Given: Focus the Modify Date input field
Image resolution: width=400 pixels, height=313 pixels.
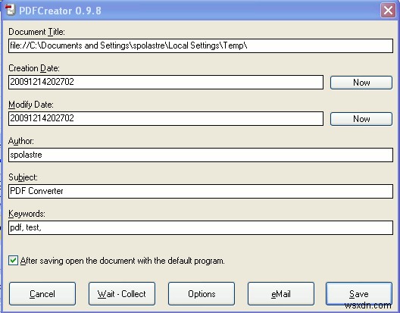Looking at the screenshot, I should pos(166,118).
